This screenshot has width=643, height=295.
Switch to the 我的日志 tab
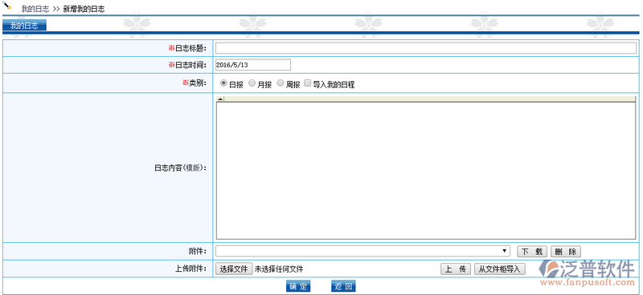24,26
